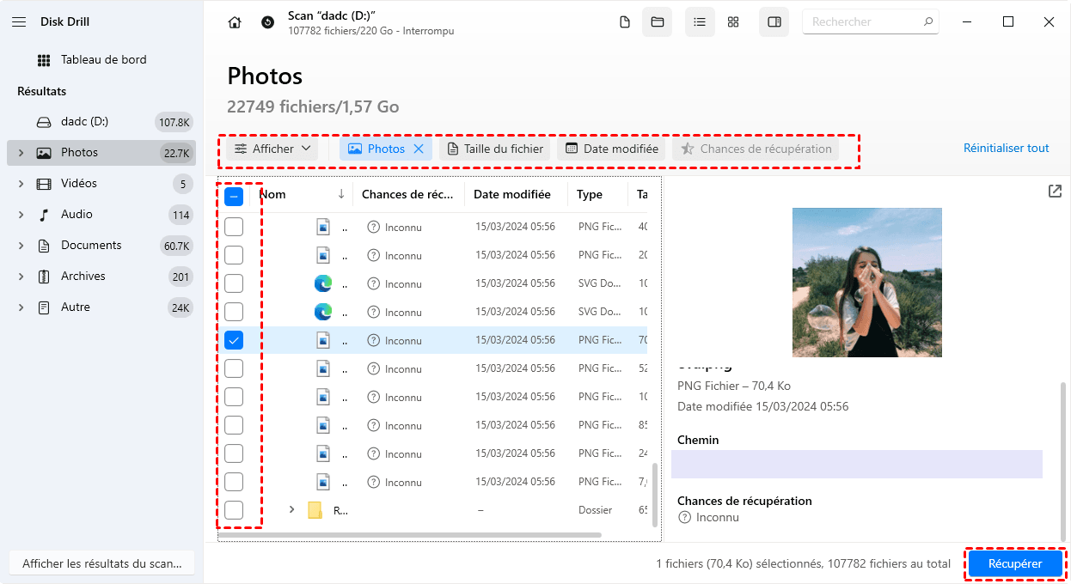The height and width of the screenshot is (584, 1071).
Task: Switch to file view icon
Action: [x=625, y=22]
